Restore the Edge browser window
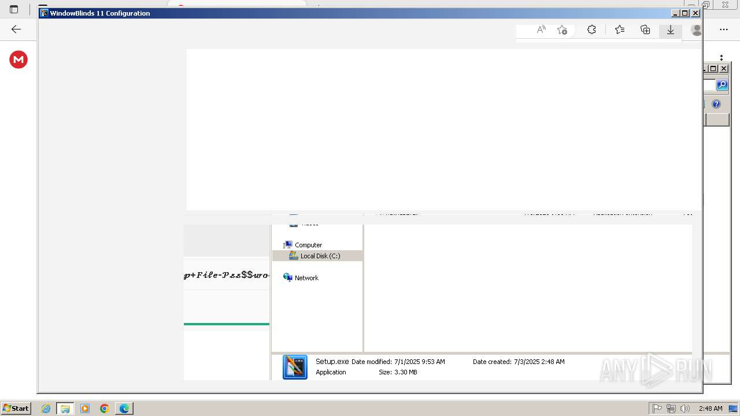The width and height of the screenshot is (740, 416). [x=705, y=5]
